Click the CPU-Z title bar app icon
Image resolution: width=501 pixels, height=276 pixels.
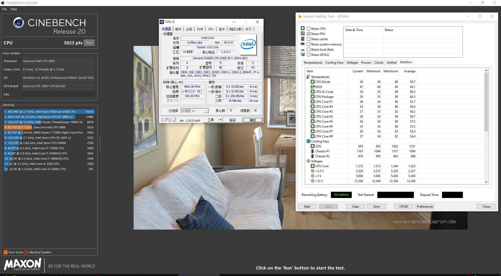(x=162, y=22)
